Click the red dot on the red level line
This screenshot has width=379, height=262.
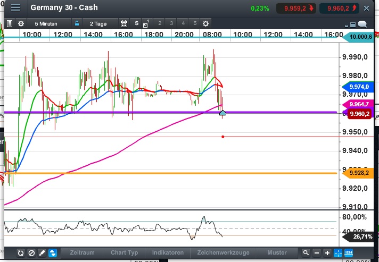(223, 137)
